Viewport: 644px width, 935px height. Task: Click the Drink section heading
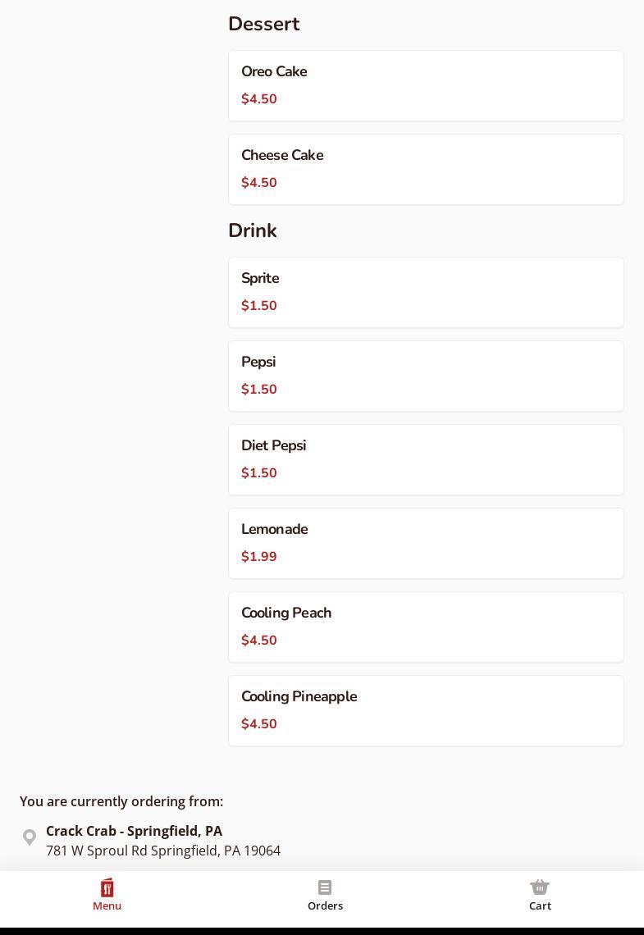(252, 230)
